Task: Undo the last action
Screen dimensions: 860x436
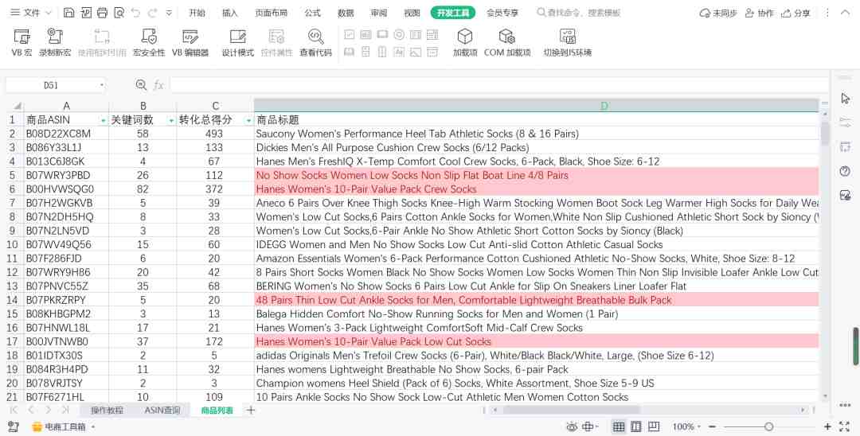Action: 135,13
